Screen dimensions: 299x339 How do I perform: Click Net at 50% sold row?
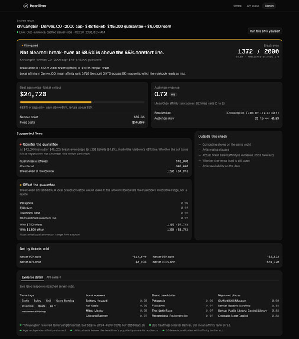[83, 257]
